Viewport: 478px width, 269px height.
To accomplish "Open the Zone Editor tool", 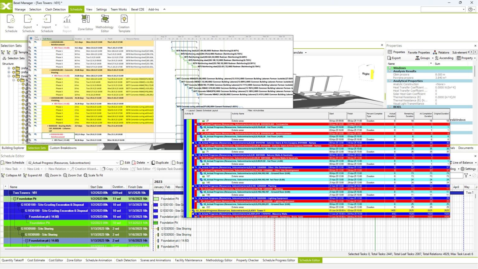I will (x=85, y=23).
